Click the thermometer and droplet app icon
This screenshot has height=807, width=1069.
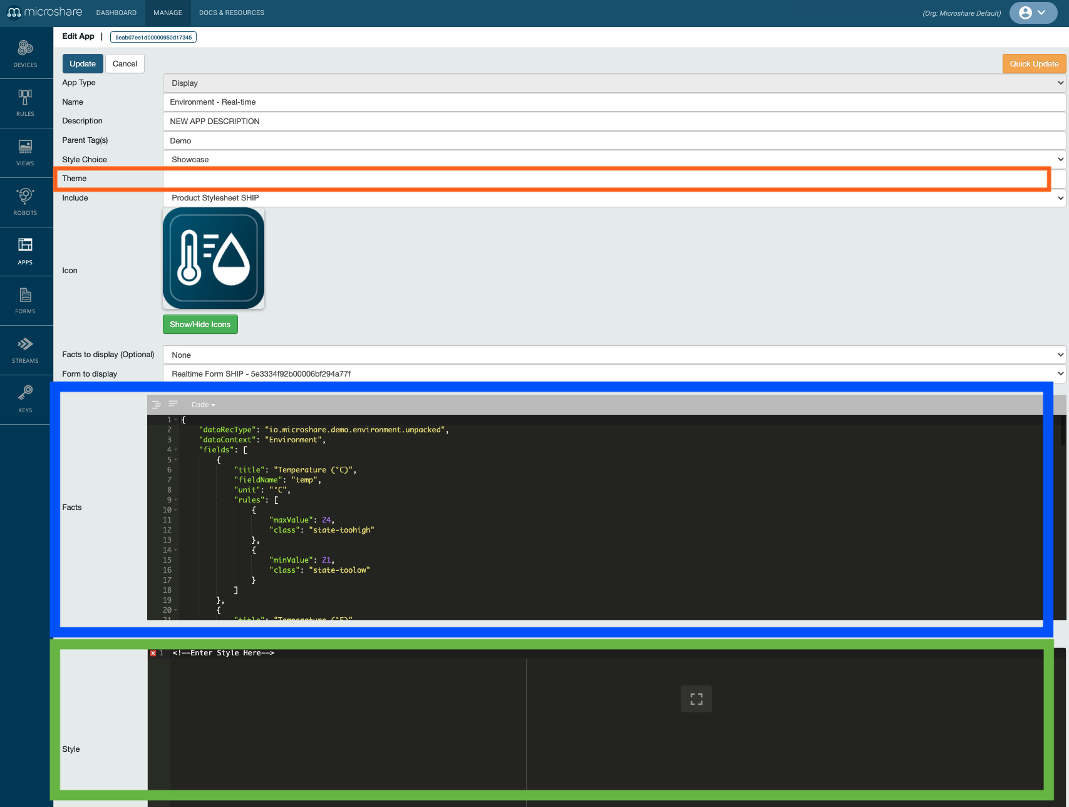214,258
